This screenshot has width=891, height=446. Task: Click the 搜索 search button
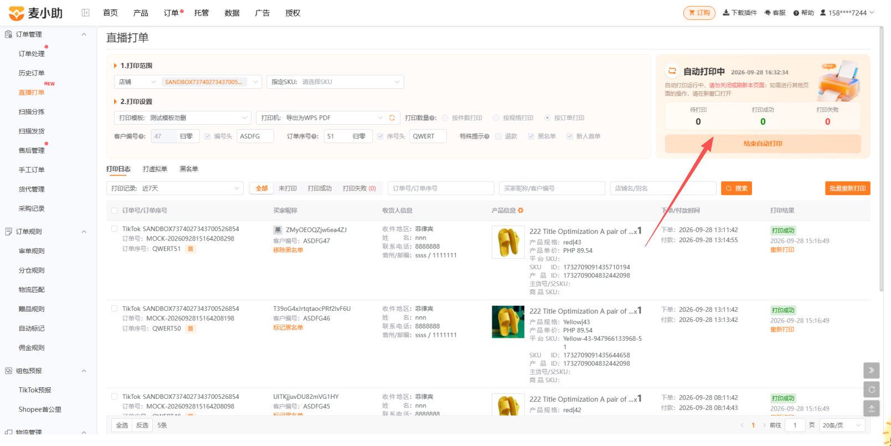(737, 188)
